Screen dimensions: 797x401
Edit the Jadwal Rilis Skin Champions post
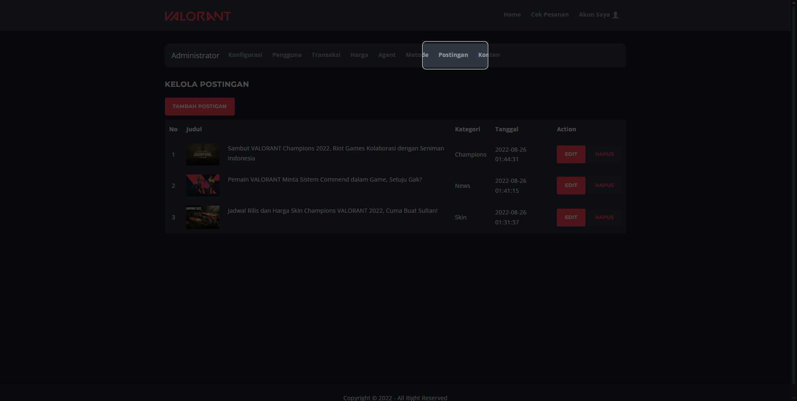(x=571, y=217)
